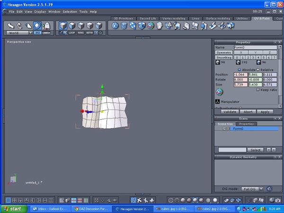This screenshot has height=213, width=284.
Task: Activate the rotate tool icon
Action: coord(19,26)
